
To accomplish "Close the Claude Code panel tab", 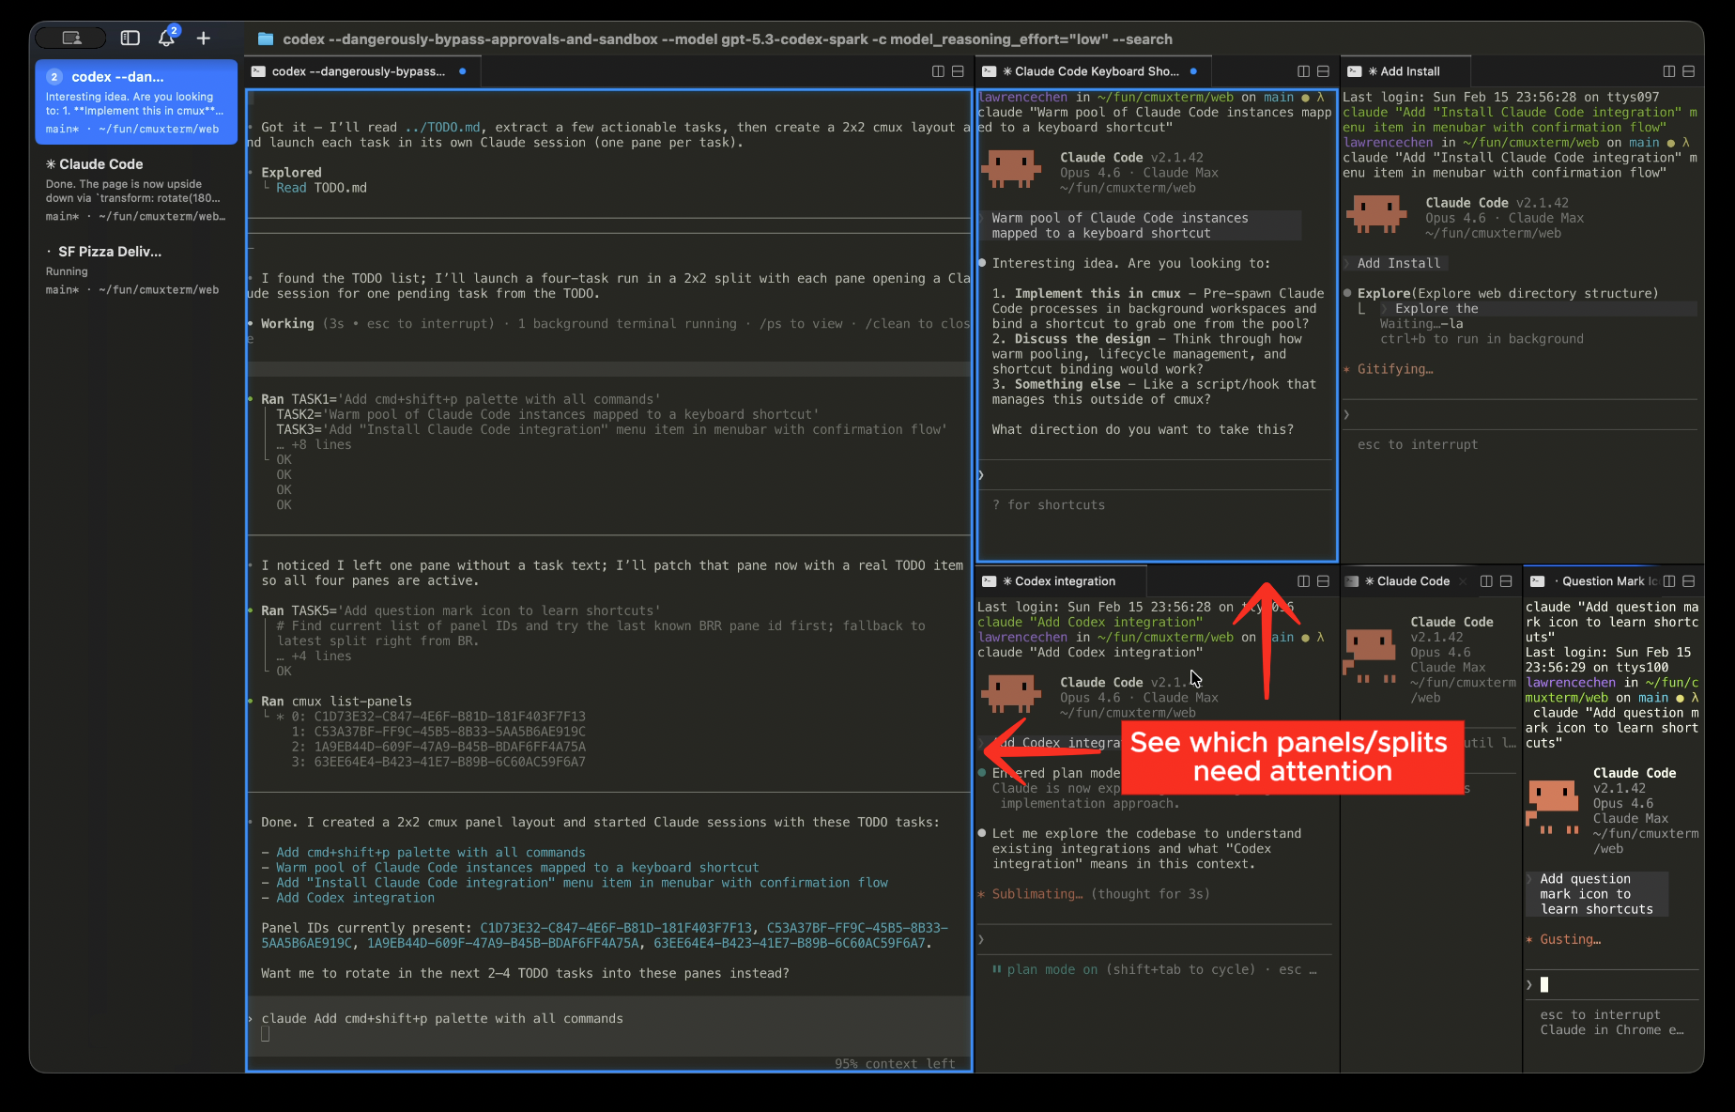I will point(1463,580).
